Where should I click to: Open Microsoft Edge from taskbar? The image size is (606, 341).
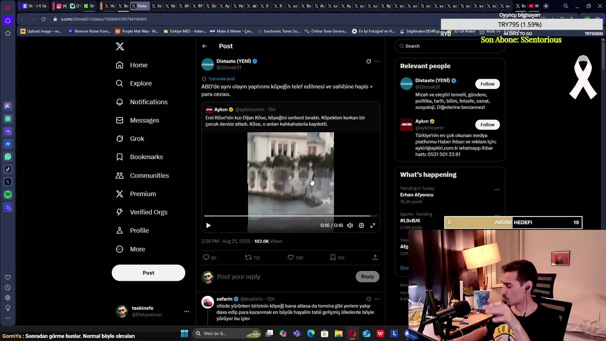click(311, 333)
